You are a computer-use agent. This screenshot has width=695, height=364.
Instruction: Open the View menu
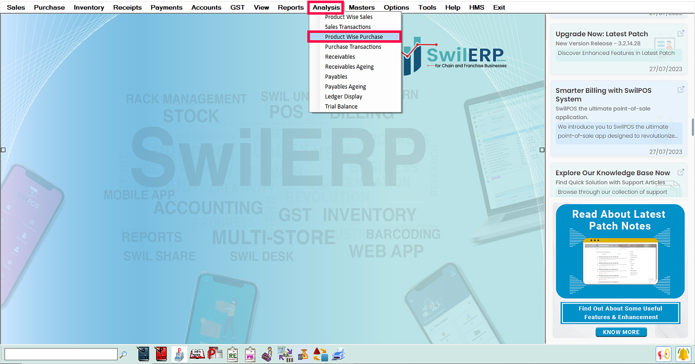pos(261,7)
